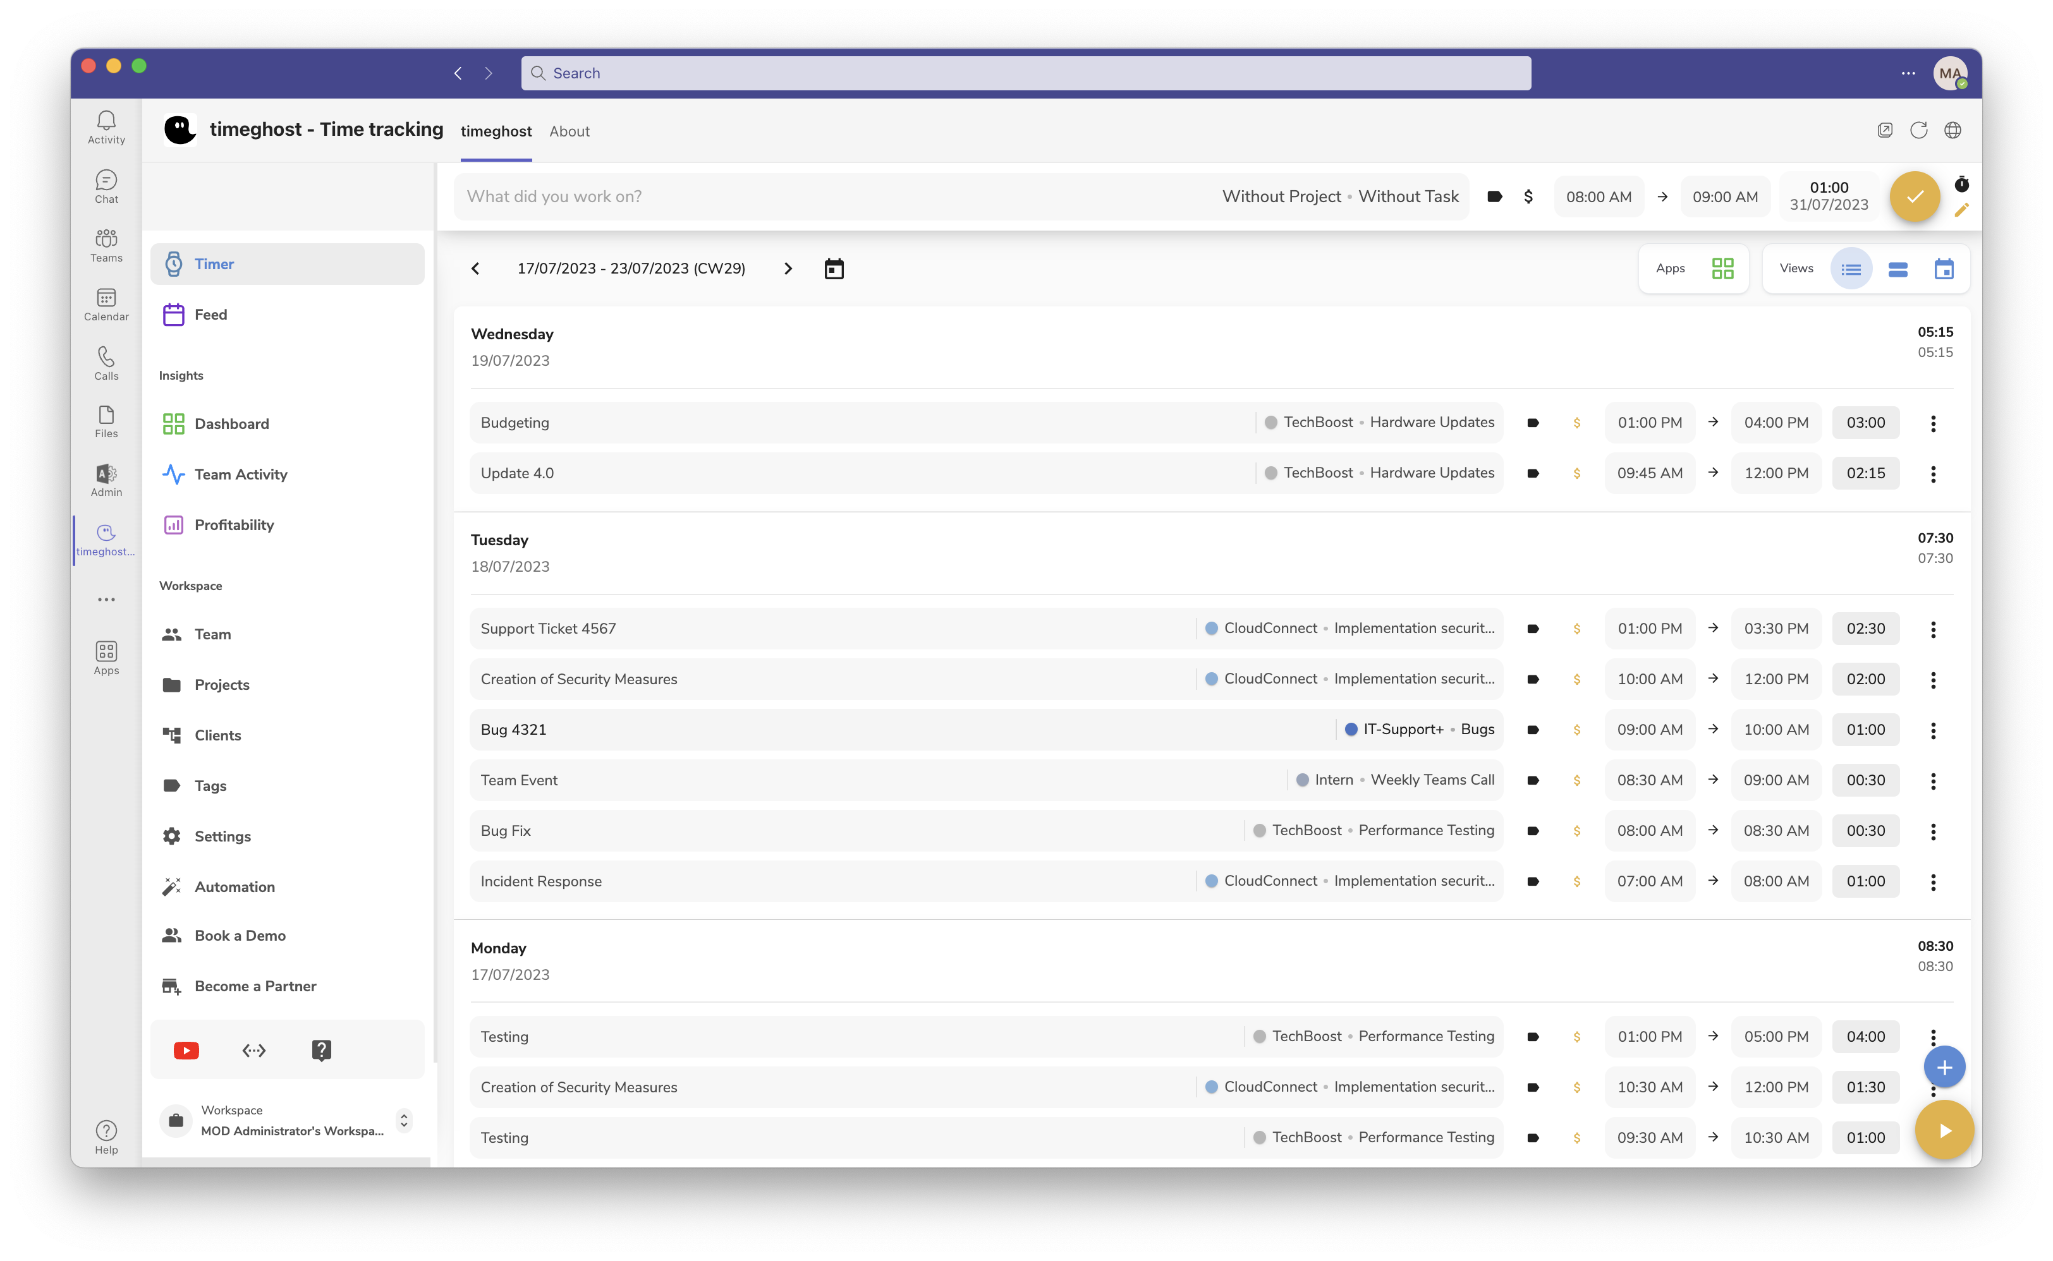Open the calendar date picker icon
Screen dimensions: 2053x1261
point(833,268)
